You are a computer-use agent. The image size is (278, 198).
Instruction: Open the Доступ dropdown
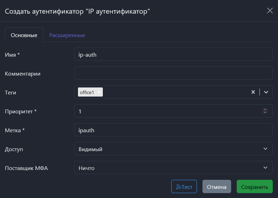173,149
